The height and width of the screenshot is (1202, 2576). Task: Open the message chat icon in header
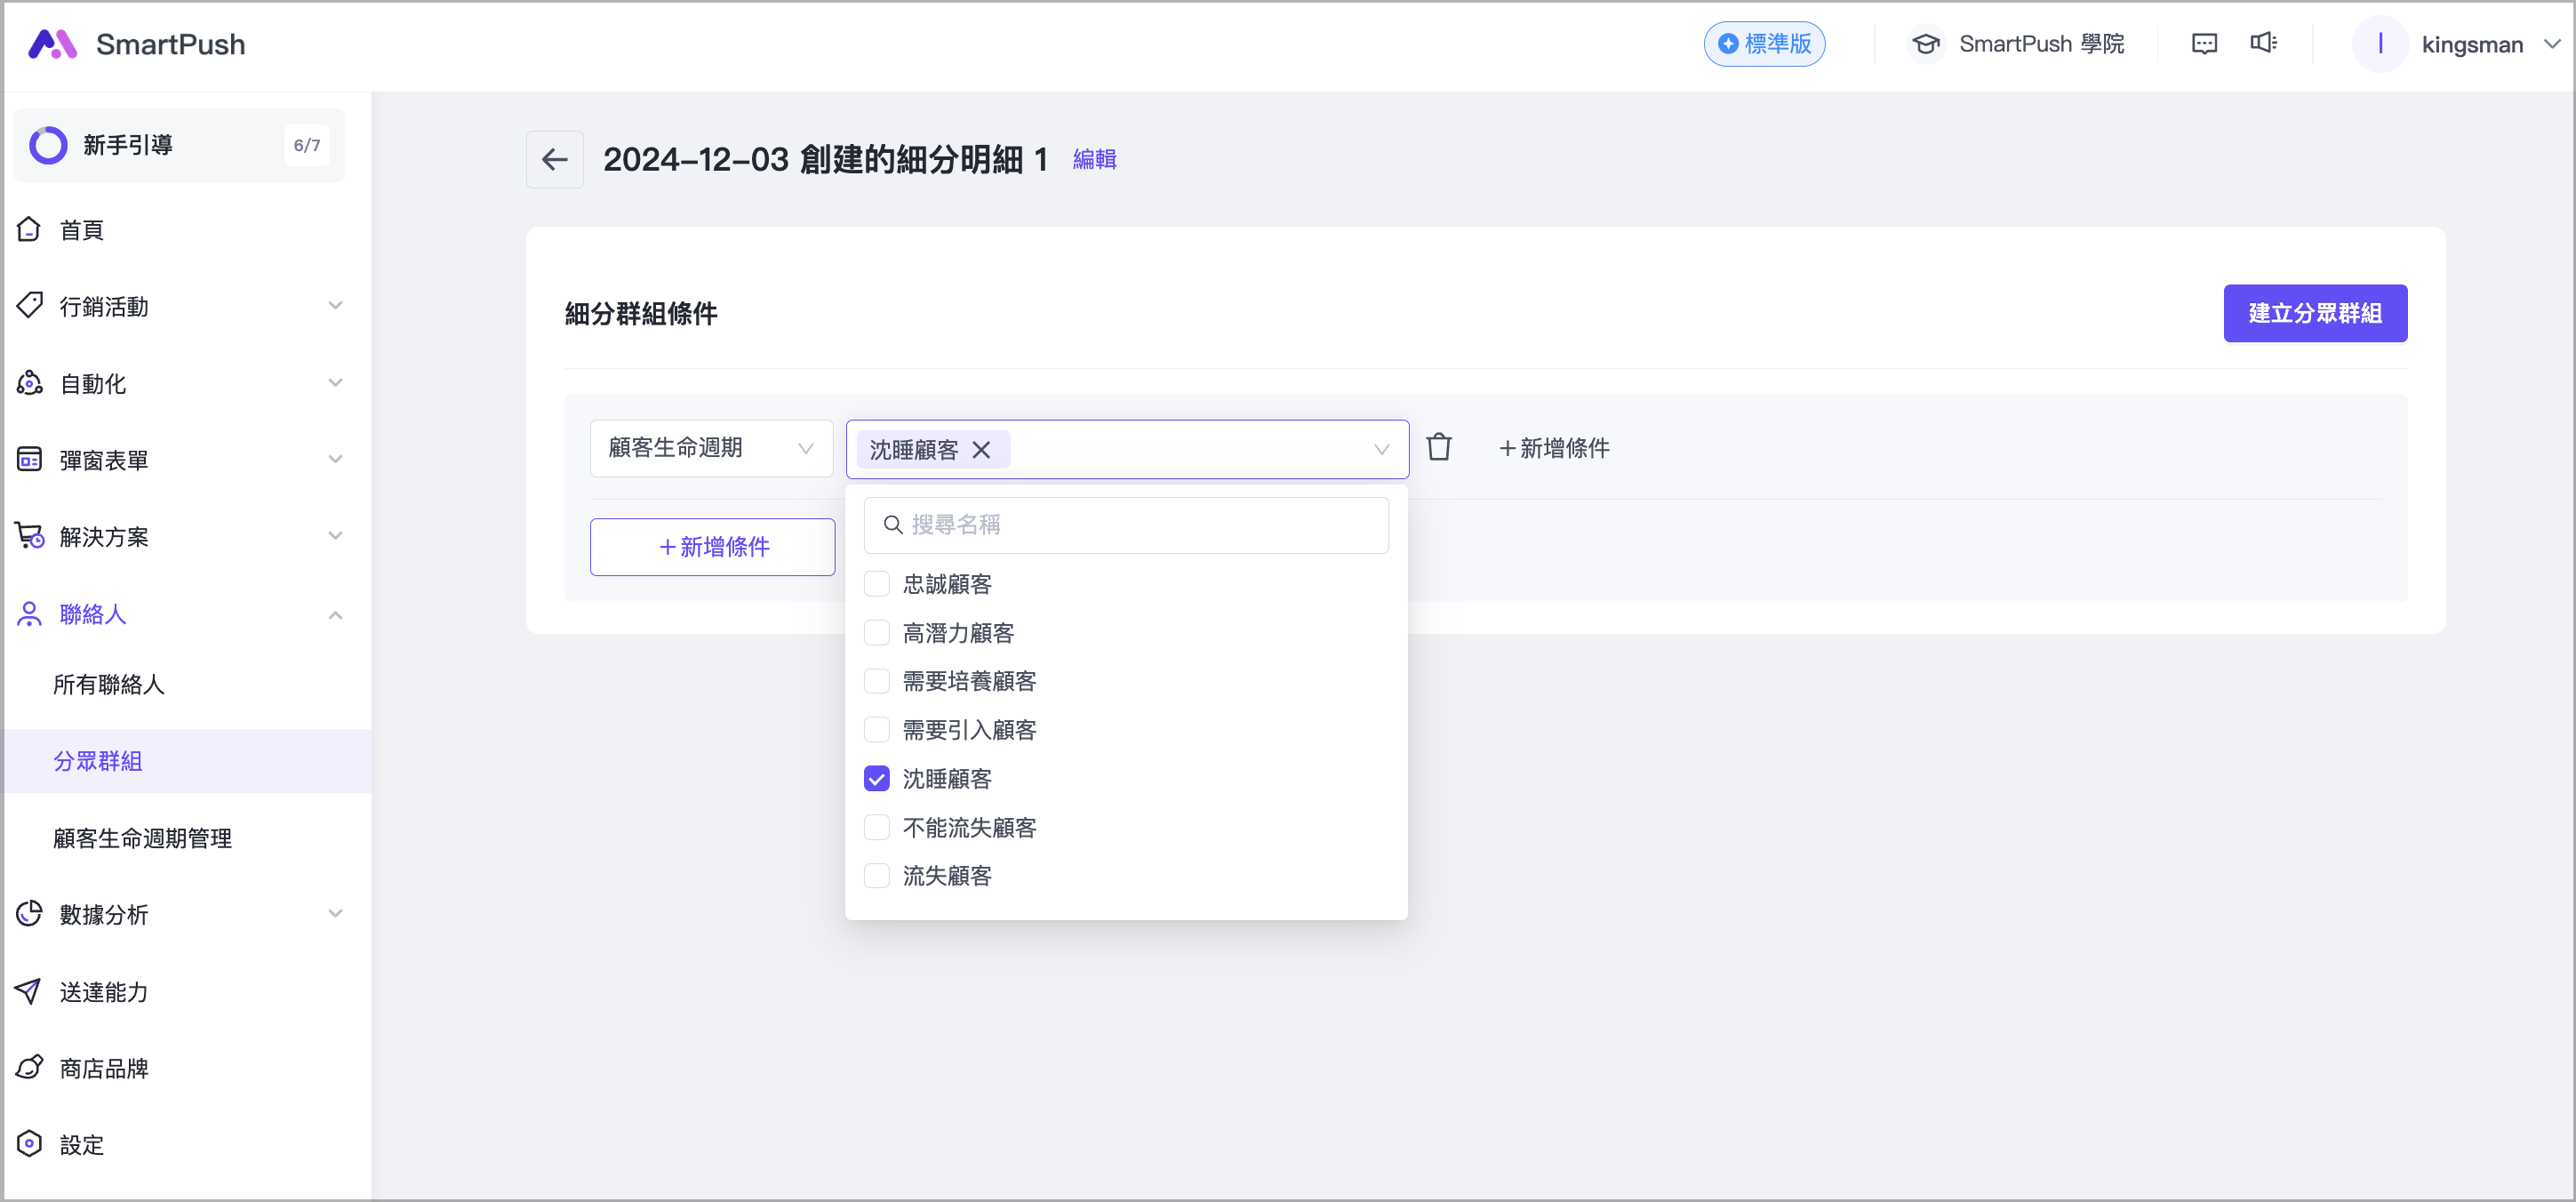pyautogui.click(x=2204, y=44)
